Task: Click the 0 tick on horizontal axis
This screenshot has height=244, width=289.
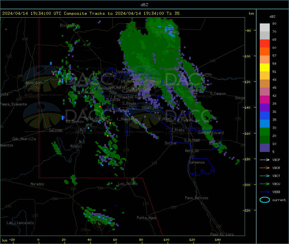Action: point(38,240)
